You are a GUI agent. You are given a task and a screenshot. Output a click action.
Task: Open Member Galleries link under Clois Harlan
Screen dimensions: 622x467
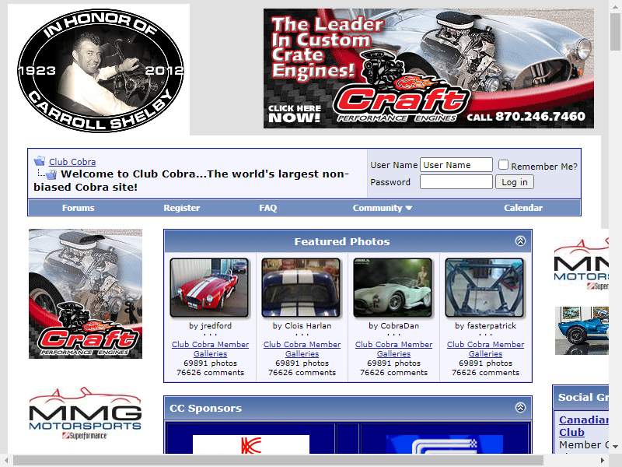[x=302, y=349]
